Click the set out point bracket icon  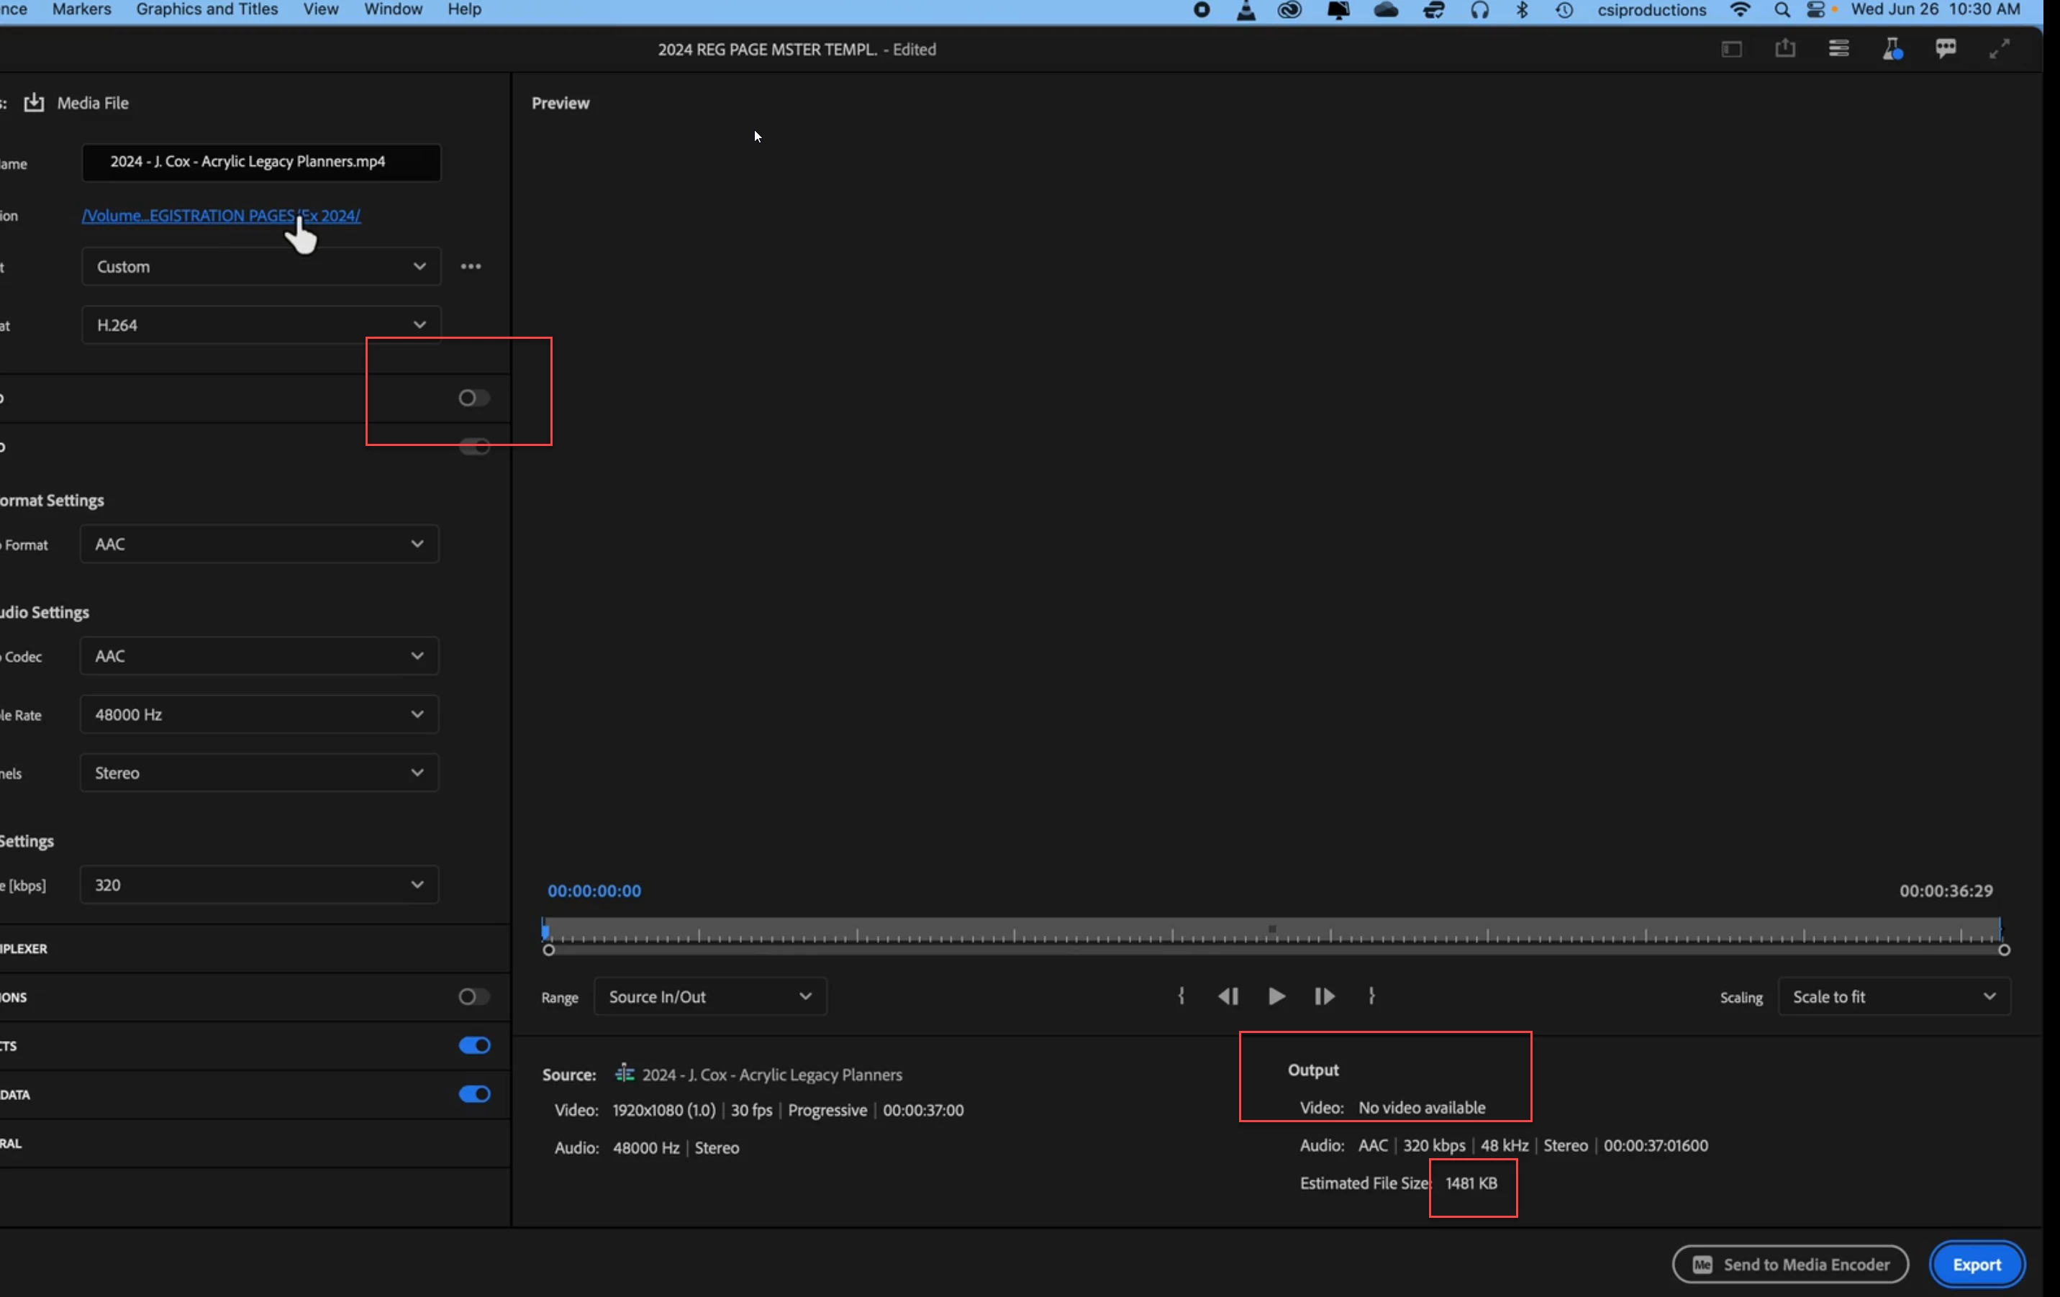[1371, 996]
